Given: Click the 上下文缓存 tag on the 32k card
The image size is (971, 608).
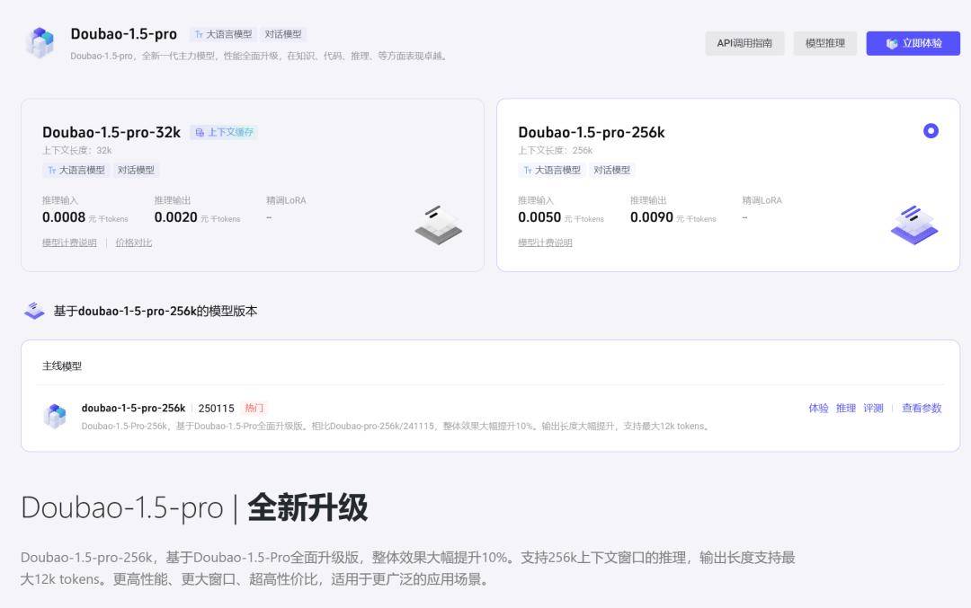Looking at the screenshot, I should [x=224, y=132].
